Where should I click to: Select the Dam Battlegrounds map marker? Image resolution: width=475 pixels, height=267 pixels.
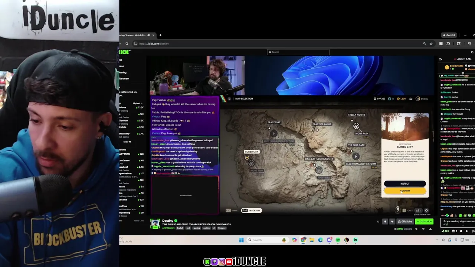click(x=315, y=165)
